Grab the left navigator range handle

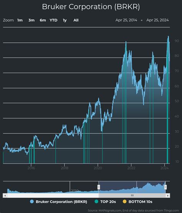99,187
